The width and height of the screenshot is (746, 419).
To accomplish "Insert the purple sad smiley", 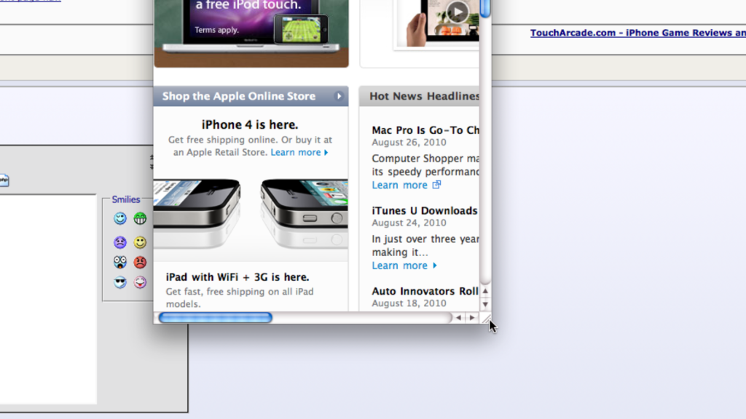I will (x=120, y=242).
